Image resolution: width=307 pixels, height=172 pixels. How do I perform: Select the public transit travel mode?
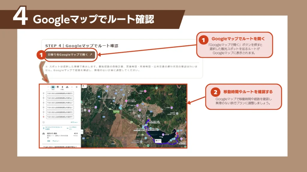[58, 87]
